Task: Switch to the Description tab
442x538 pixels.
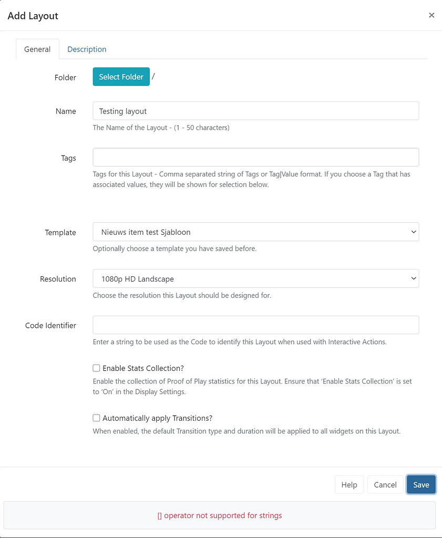Action: coord(87,49)
